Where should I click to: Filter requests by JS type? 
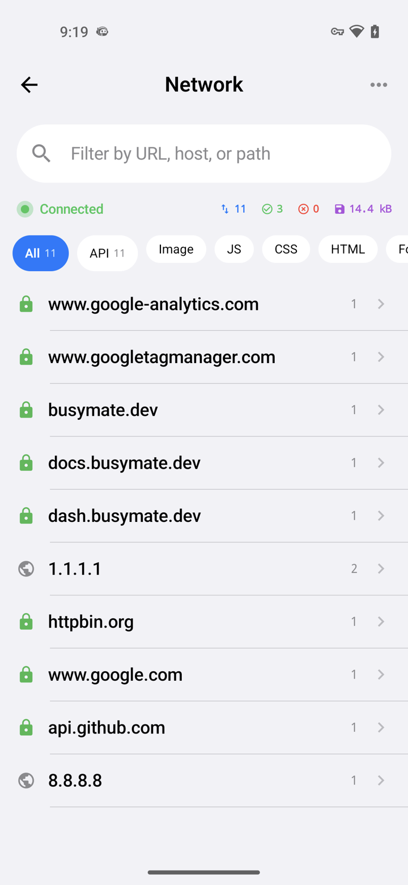tap(234, 249)
